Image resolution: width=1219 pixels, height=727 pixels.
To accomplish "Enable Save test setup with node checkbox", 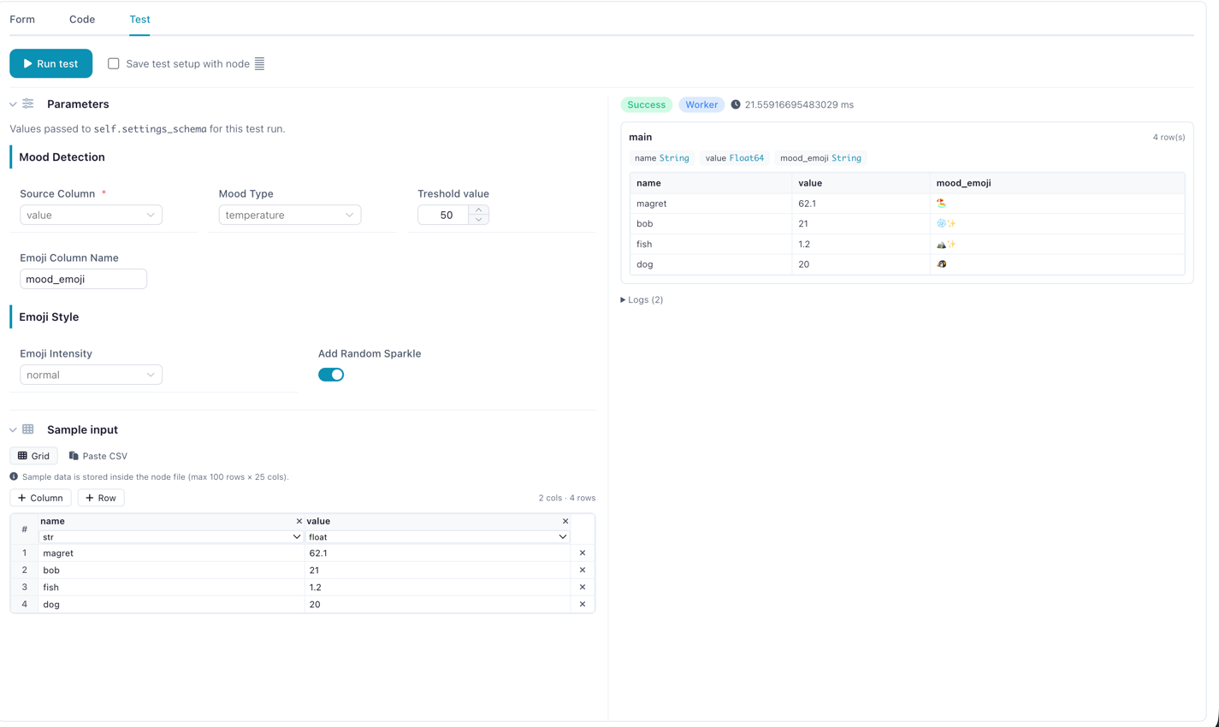I will (114, 63).
